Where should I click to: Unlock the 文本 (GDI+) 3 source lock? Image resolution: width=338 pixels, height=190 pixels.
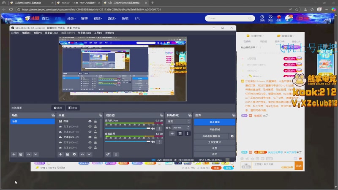95,137
